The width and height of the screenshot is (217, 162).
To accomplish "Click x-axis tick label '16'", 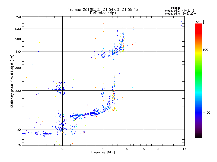I will tap(184, 149).
